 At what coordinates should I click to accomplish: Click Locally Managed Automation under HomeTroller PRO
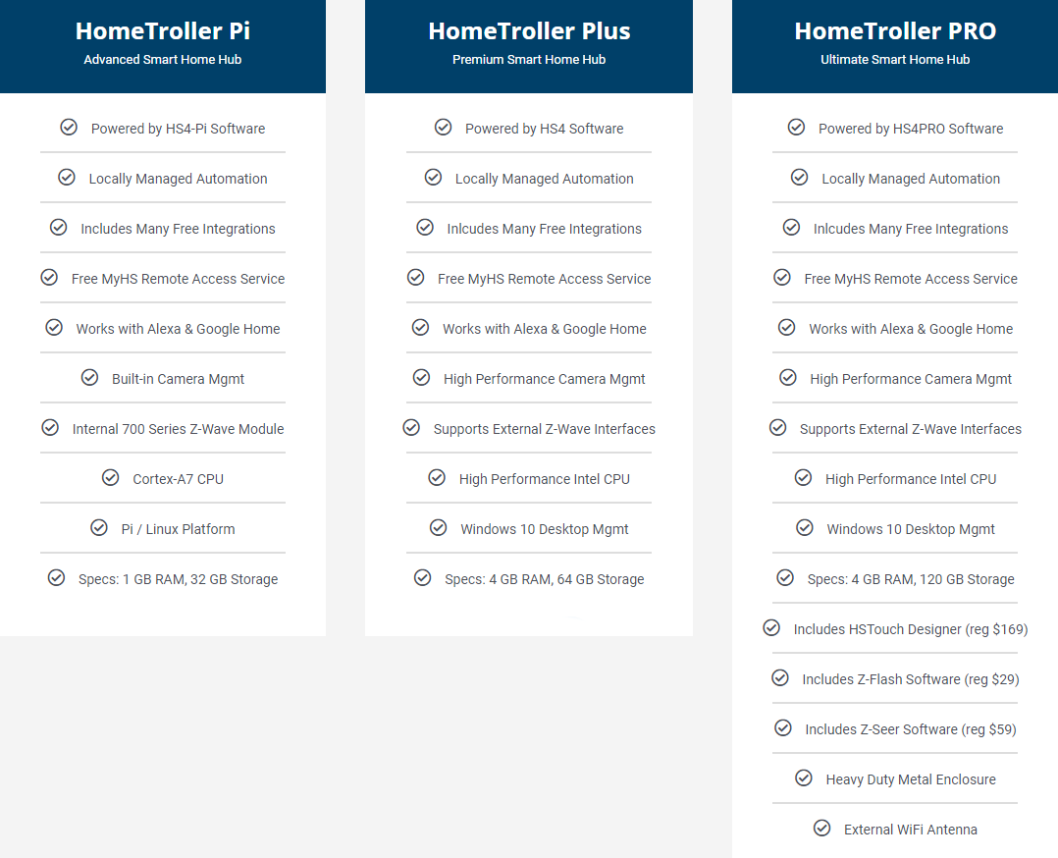tap(911, 179)
